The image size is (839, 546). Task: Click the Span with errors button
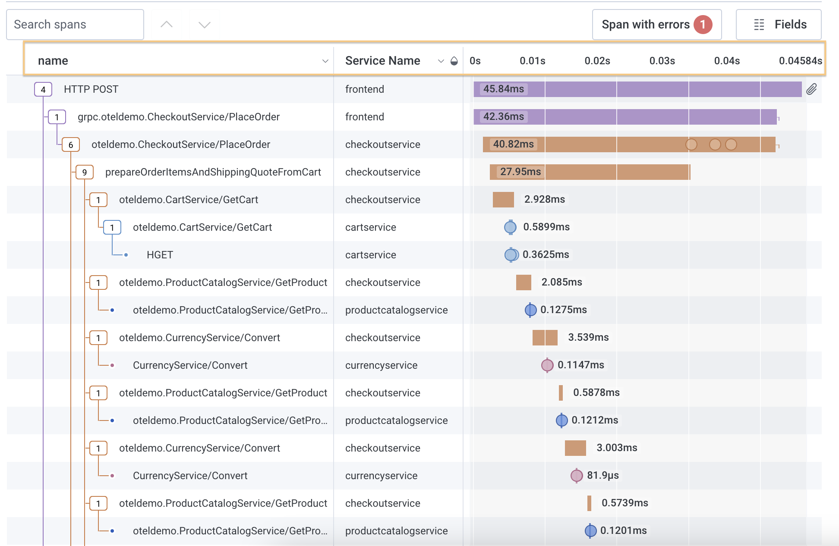[x=656, y=25]
